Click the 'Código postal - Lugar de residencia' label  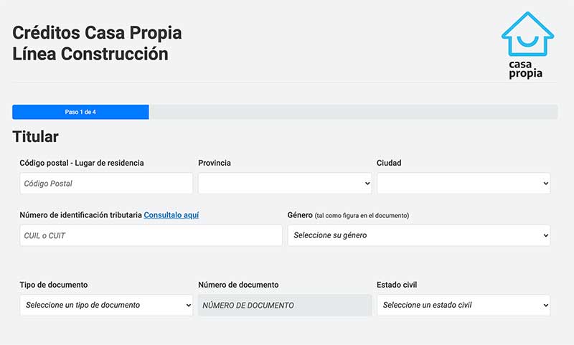(82, 163)
